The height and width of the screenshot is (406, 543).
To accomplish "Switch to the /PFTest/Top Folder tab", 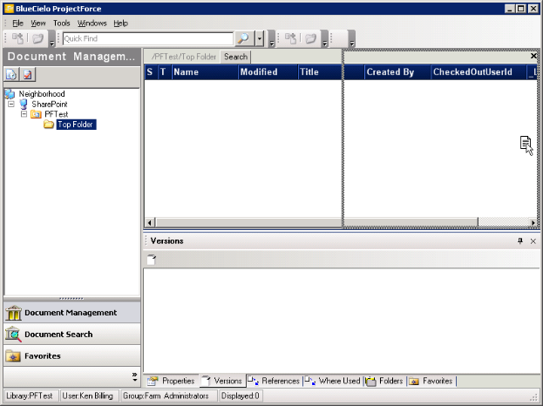I will (x=183, y=57).
